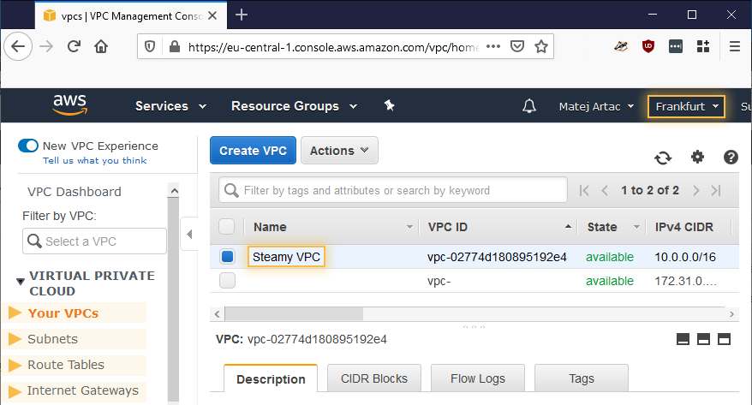Viewport: 752px width, 405px height.
Task: Refresh the VPC list
Action: (x=663, y=158)
